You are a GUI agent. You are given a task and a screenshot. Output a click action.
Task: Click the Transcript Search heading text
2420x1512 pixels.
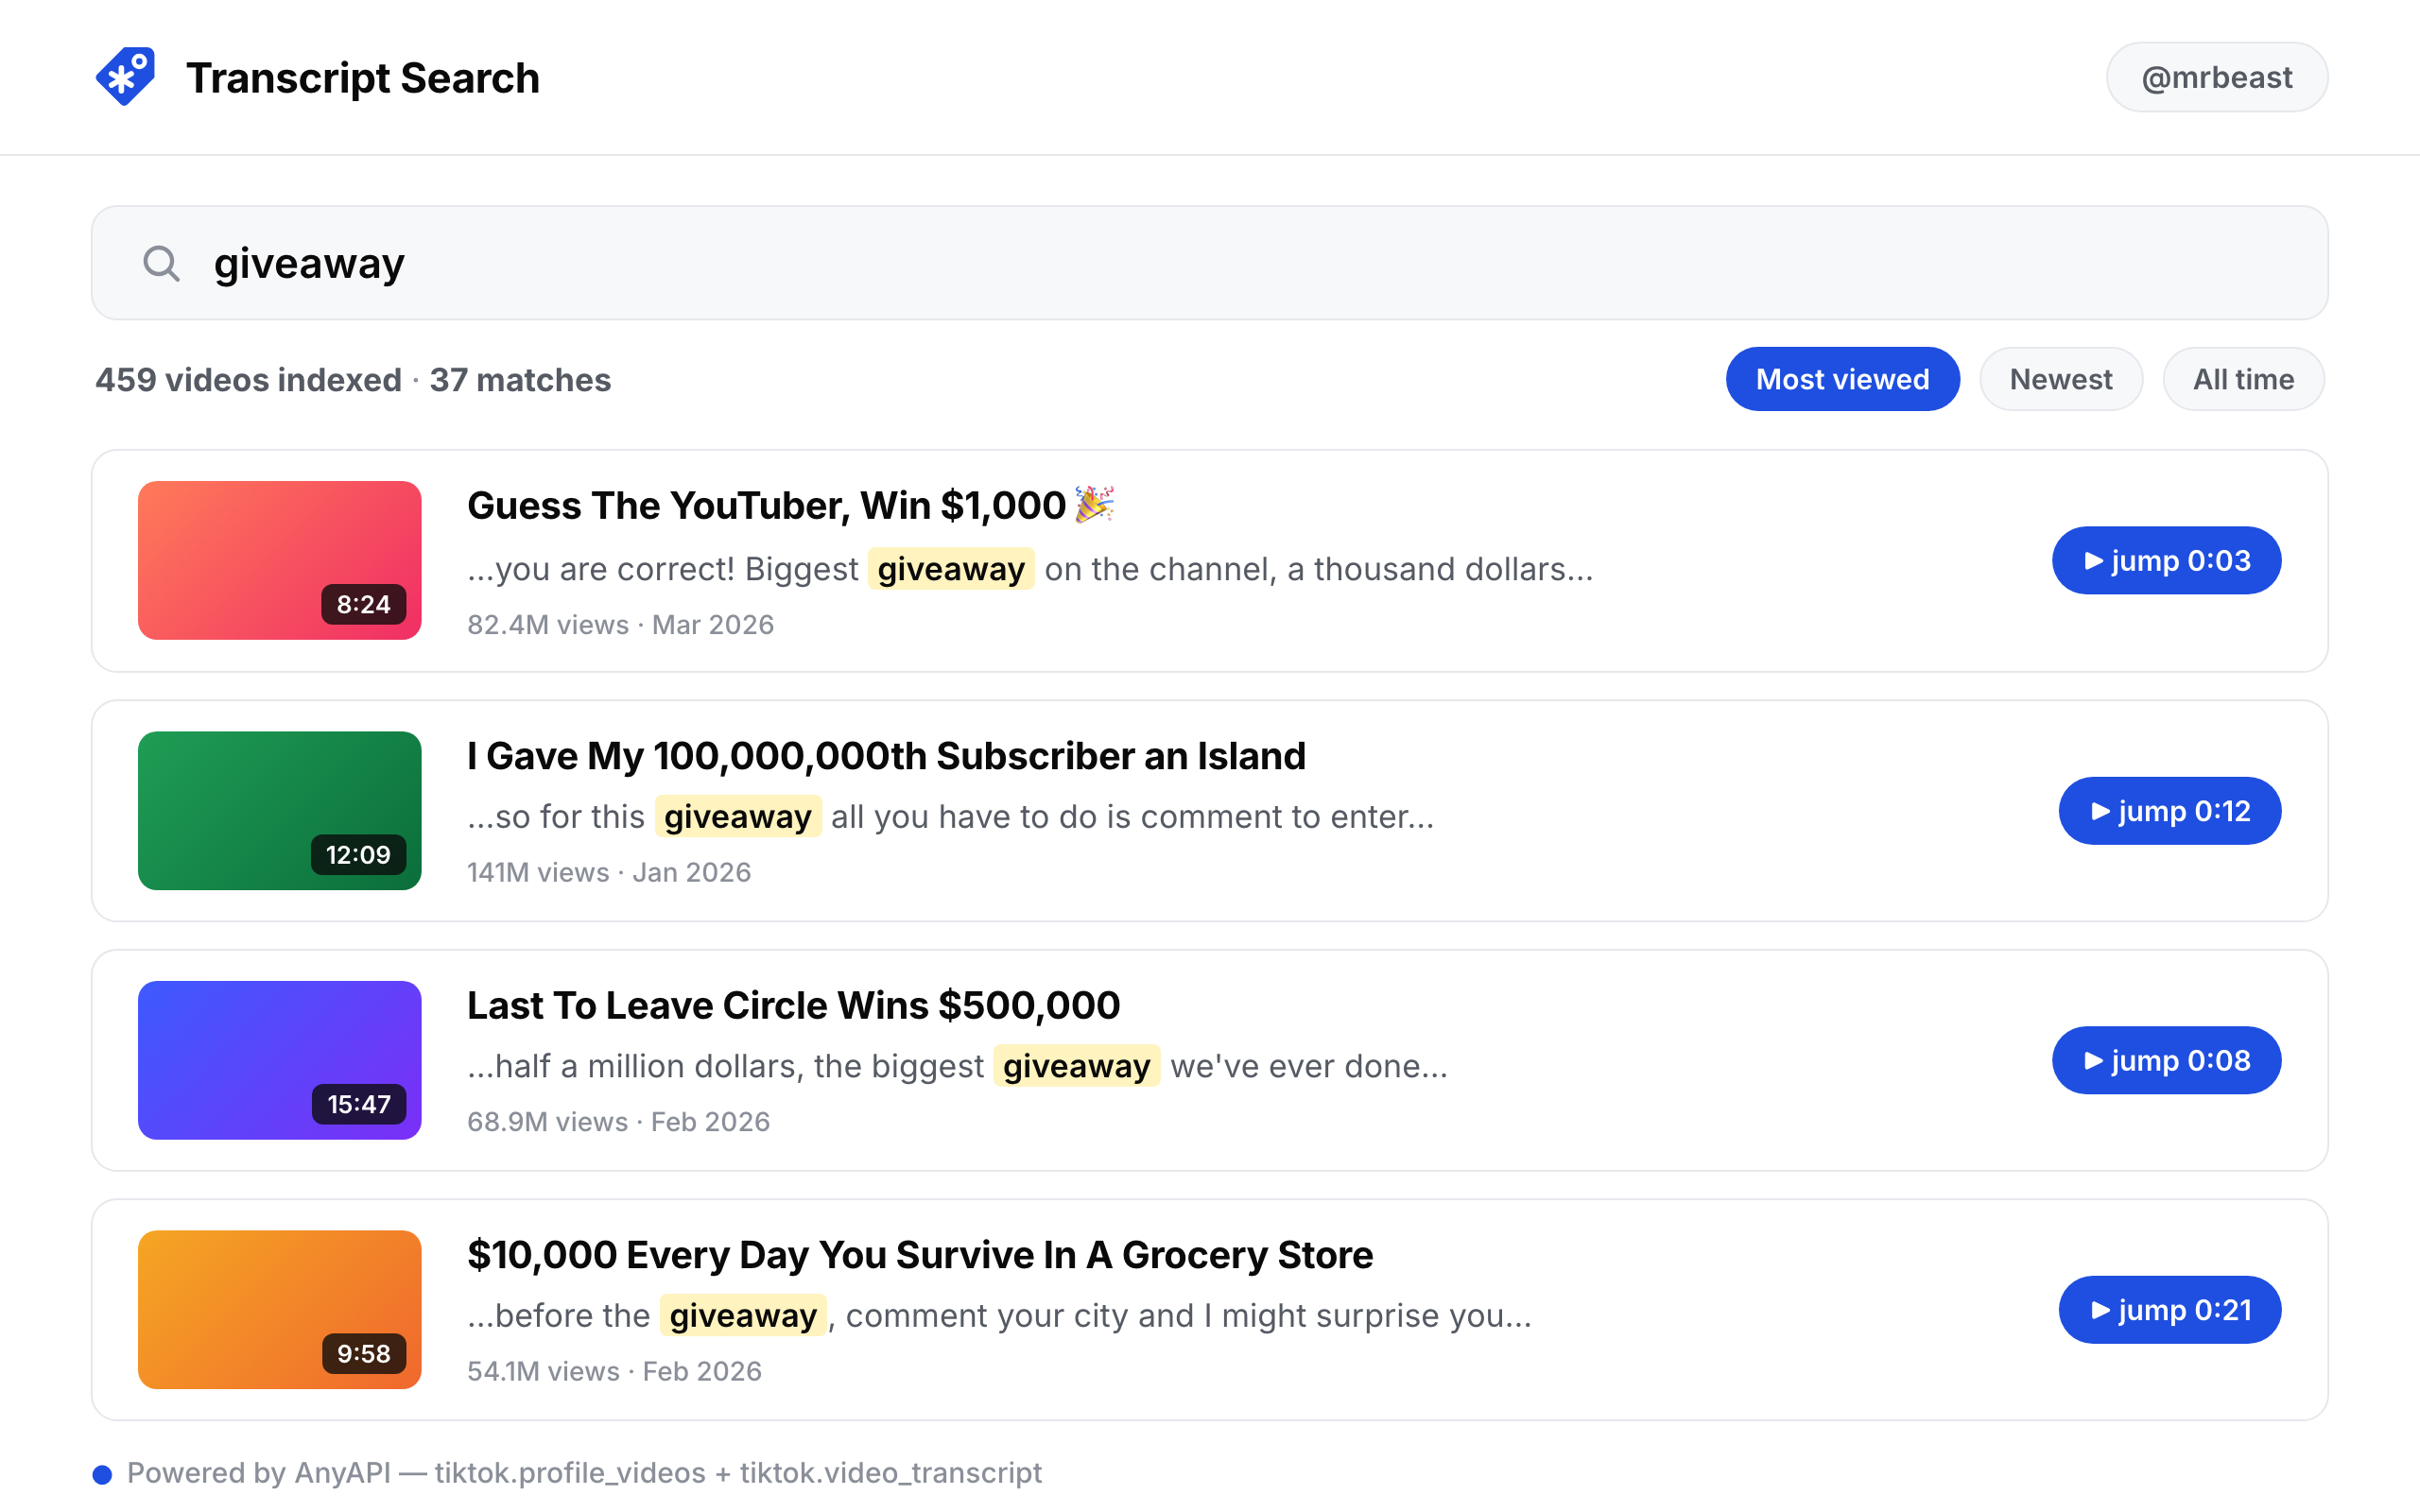click(x=362, y=78)
